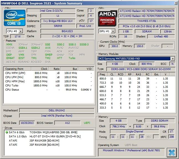
Task: Click the Unified: 480 shaders field
Action: pyautogui.click(x=161, y=37)
